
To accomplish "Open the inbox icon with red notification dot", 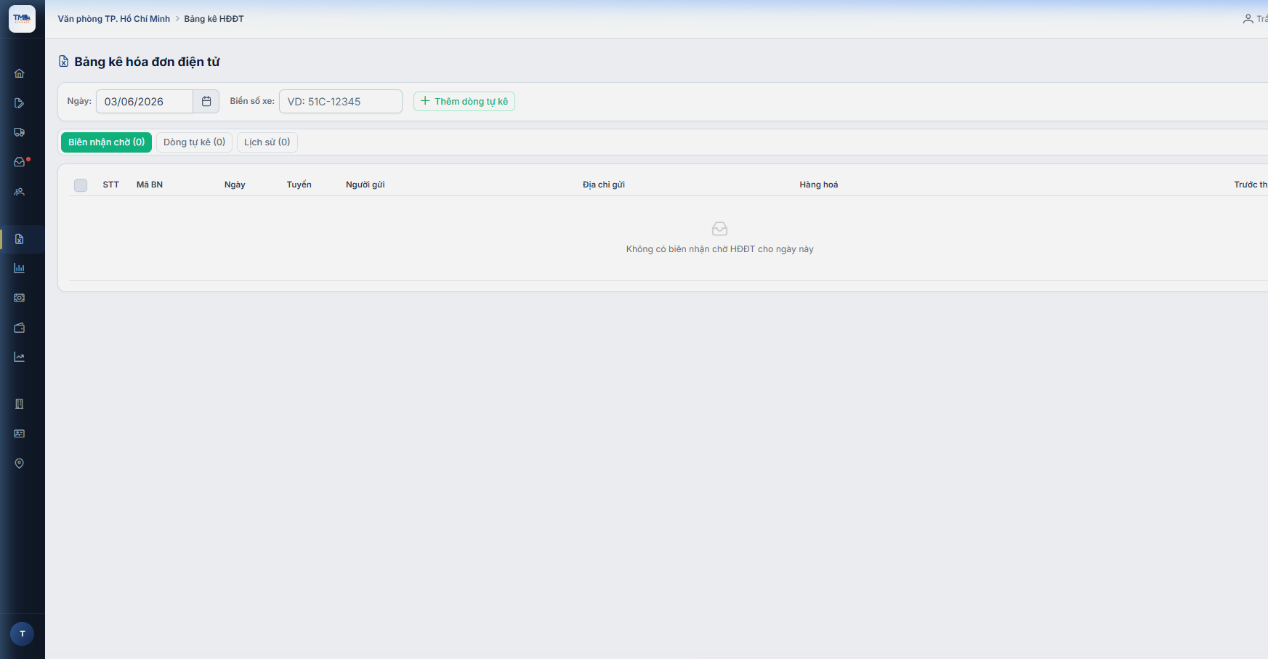I will coord(20,162).
